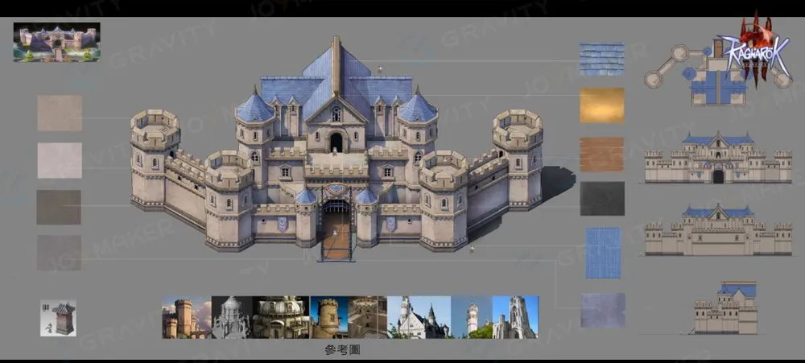Viewport: 805px width, 363px height.
Task: Pick the gold metallic texture swatch
Action: click(601, 105)
